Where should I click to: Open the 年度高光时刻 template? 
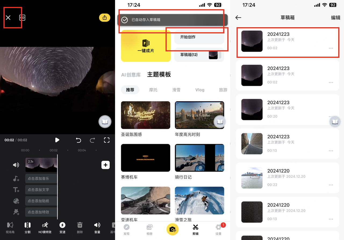click(199, 115)
